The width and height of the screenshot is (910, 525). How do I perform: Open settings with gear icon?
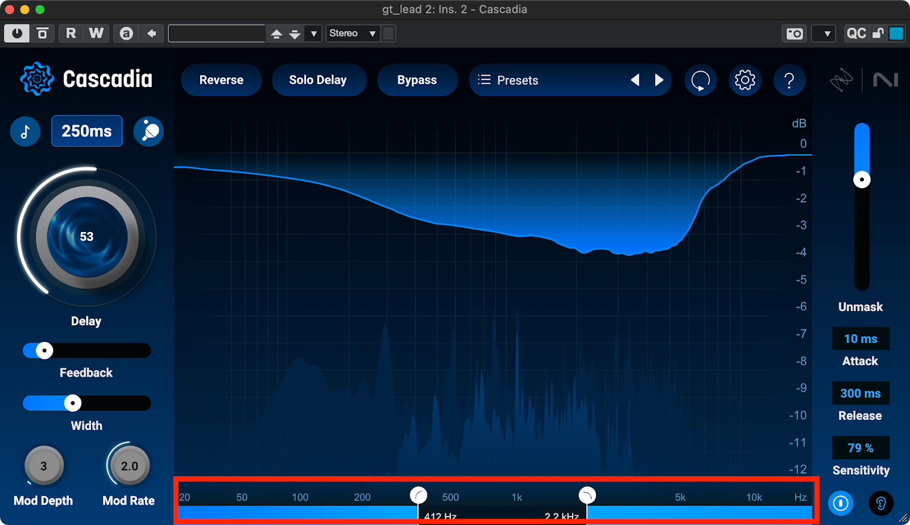tap(744, 80)
